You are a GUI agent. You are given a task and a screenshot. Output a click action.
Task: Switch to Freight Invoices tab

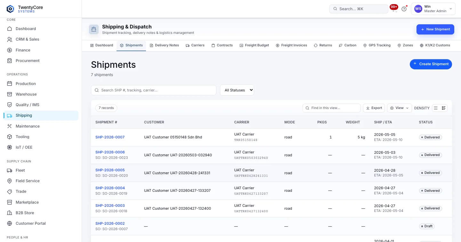[x=291, y=45]
